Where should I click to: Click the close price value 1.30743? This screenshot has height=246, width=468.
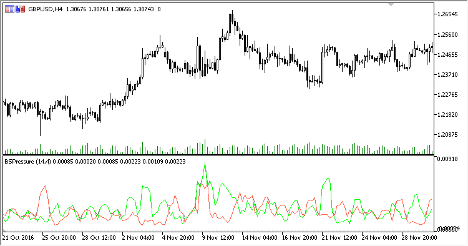(x=144, y=9)
